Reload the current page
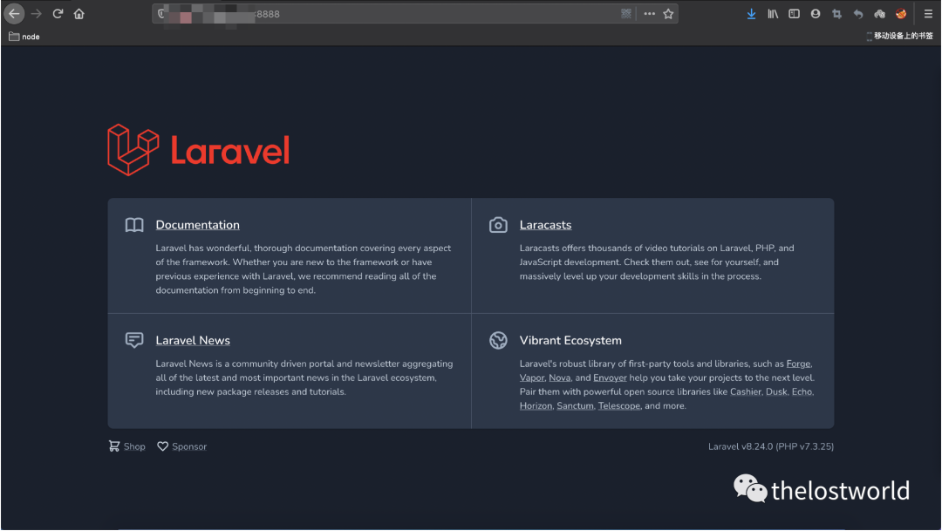Viewport: 942px width, 531px height. 58,14
